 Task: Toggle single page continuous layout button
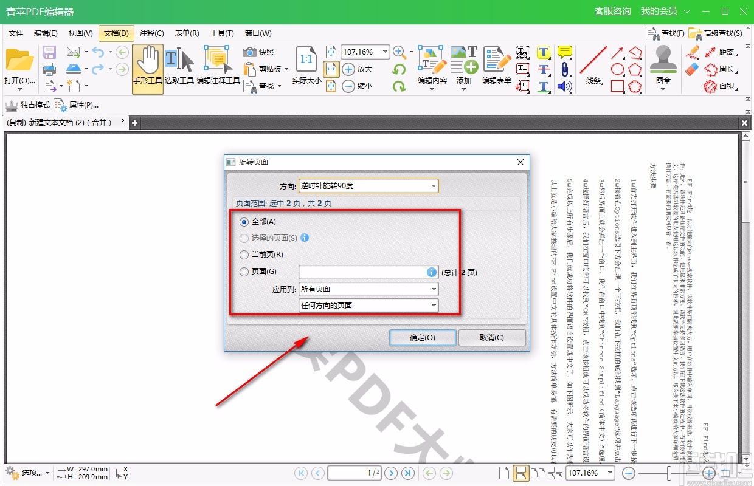520,473
